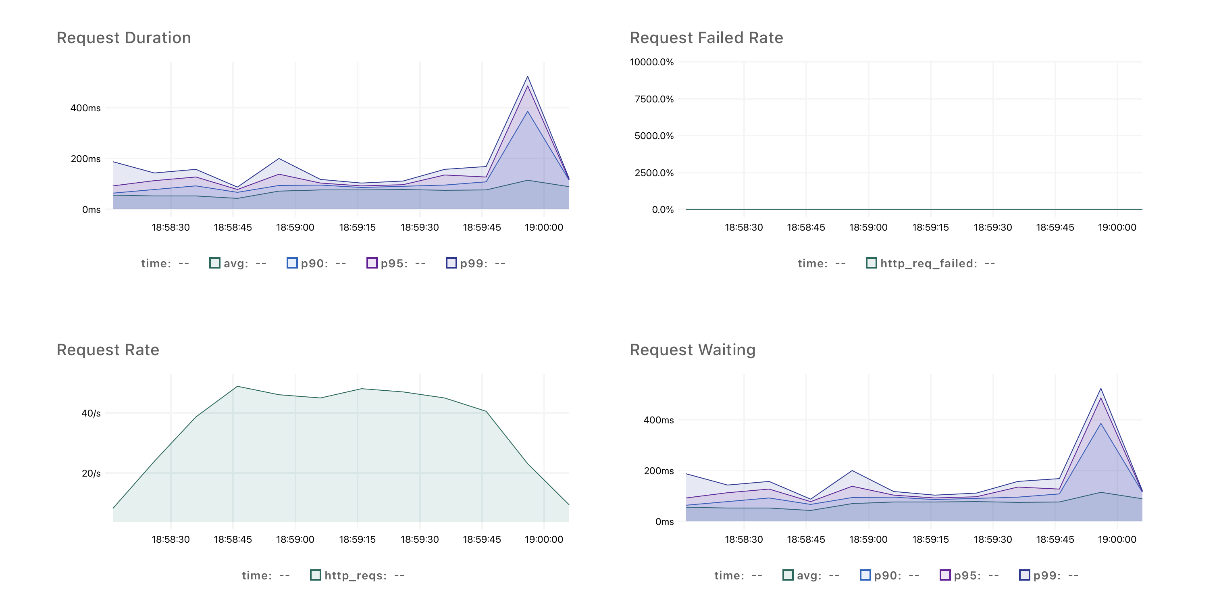Click the Request Rate chart title
The image size is (1219, 604).
click(108, 350)
